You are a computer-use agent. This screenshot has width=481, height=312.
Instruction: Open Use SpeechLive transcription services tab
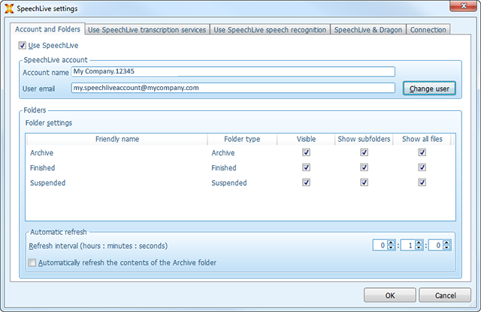pos(147,30)
